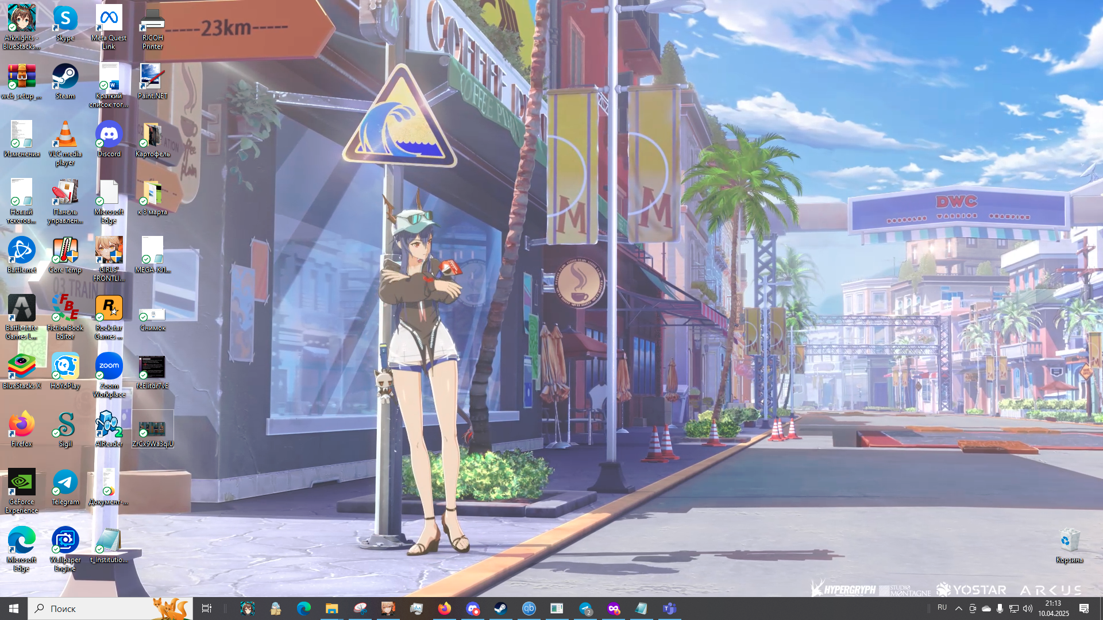Open the OneDrive tray icon
1103x620 pixels.
(986, 609)
